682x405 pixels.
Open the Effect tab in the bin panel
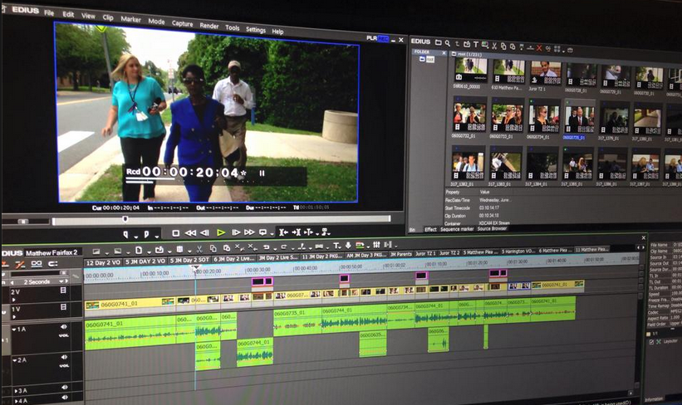tap(430, 229)
